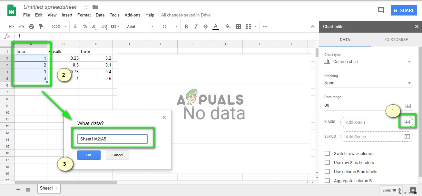Open the comments speech bubble icon
The width and height of the screenshot is (422, 196).
pyautogui.click(x=381, y=10)
